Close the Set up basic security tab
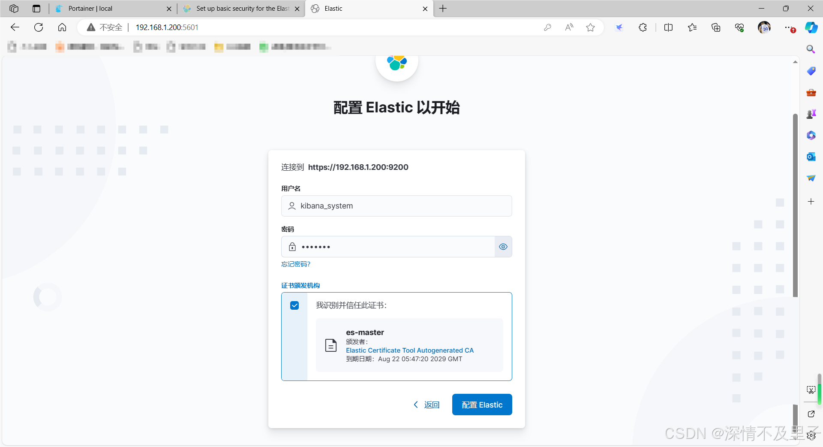The width and height of the screenshot is (823, 447). click(x=297, y=9)
